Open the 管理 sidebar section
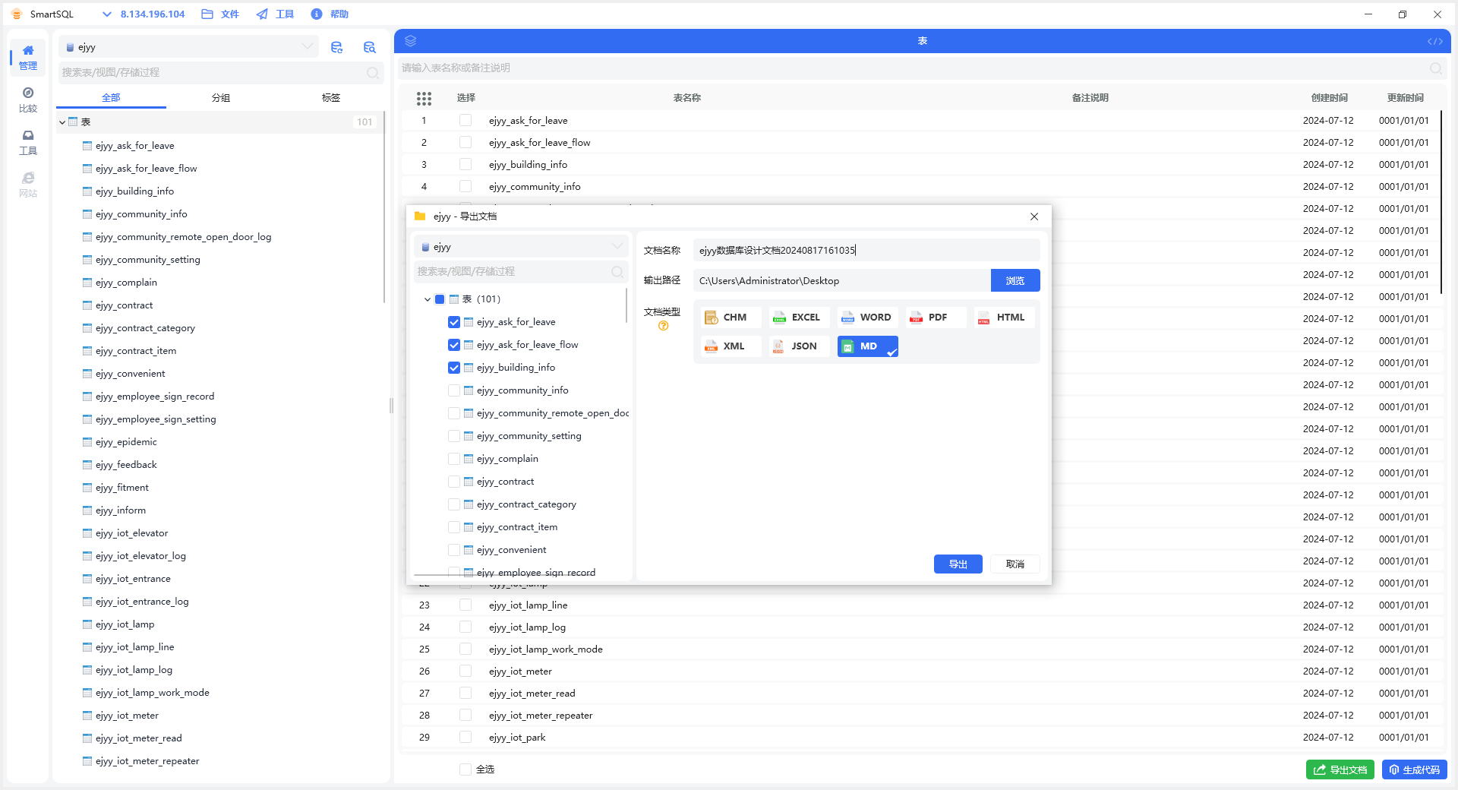This screenshot has height=790, width=1458. click(x=28, y=58)
